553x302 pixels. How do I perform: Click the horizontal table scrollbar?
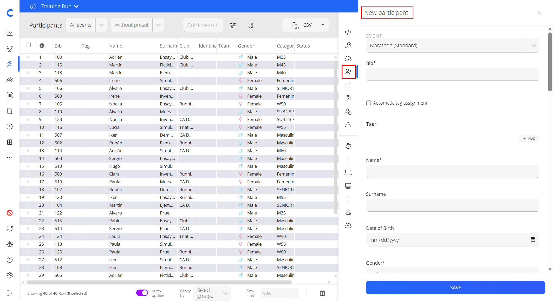(x=159, y=282)
